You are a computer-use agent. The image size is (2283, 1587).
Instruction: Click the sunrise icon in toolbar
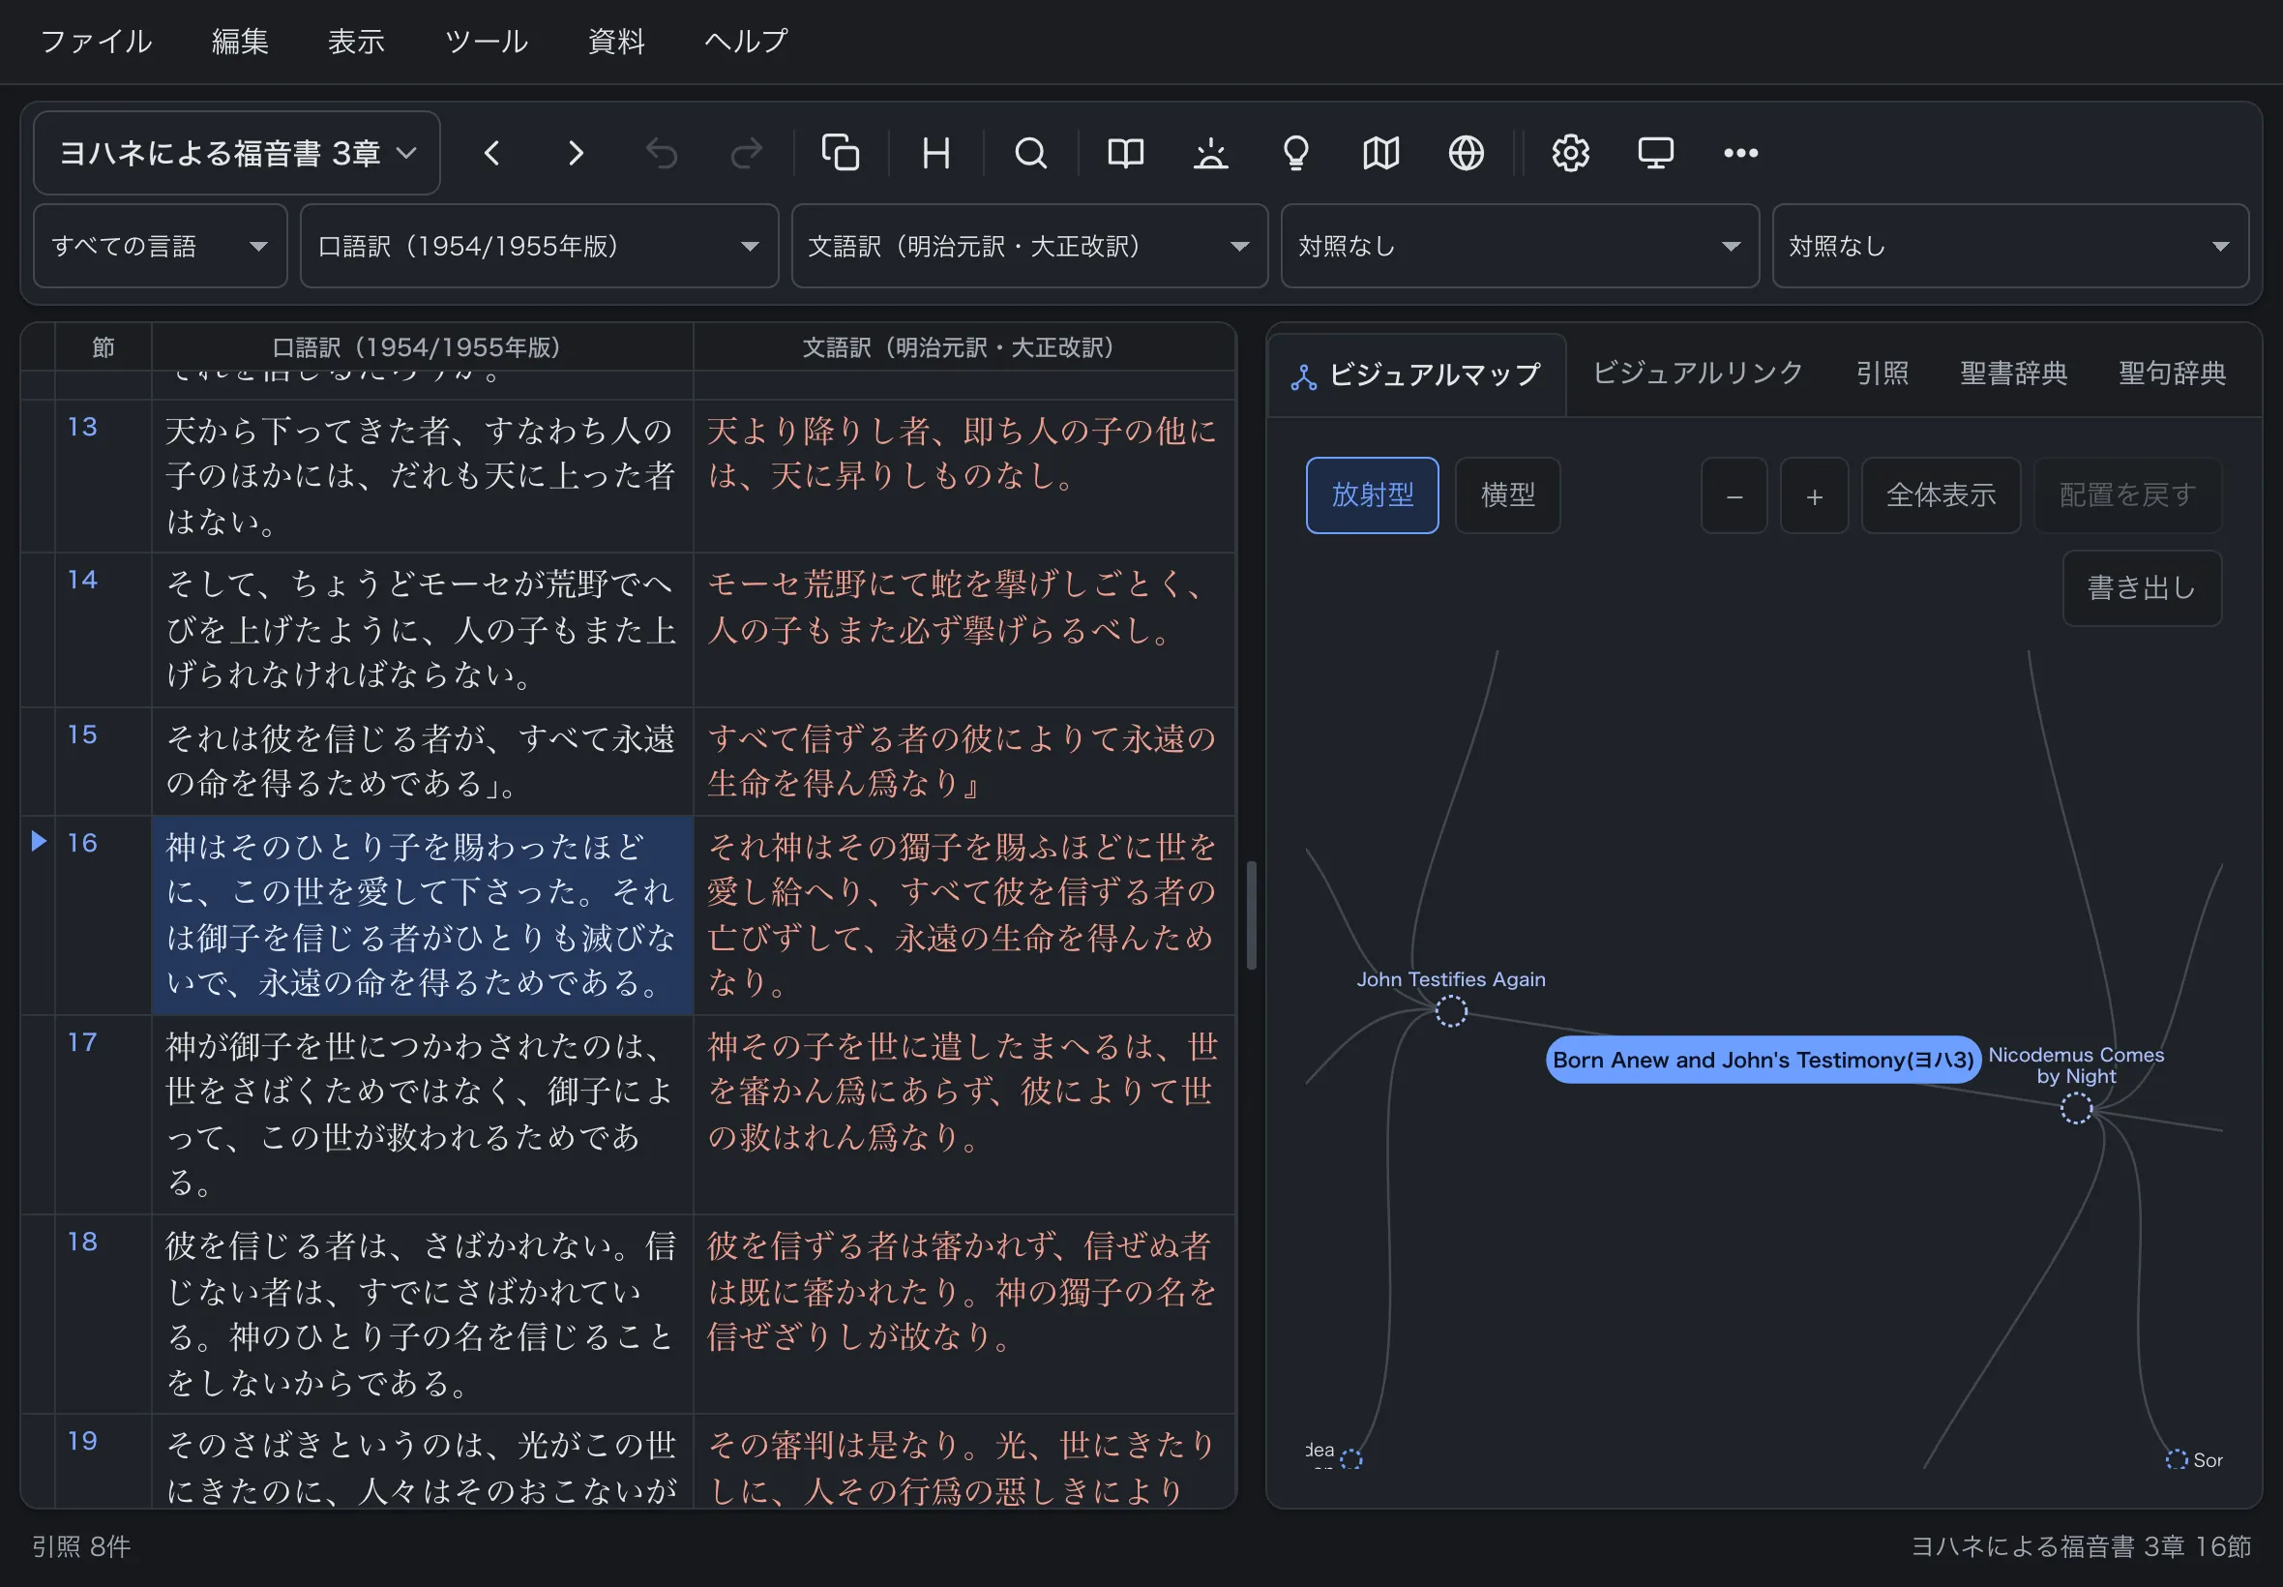pos(1210,153)
